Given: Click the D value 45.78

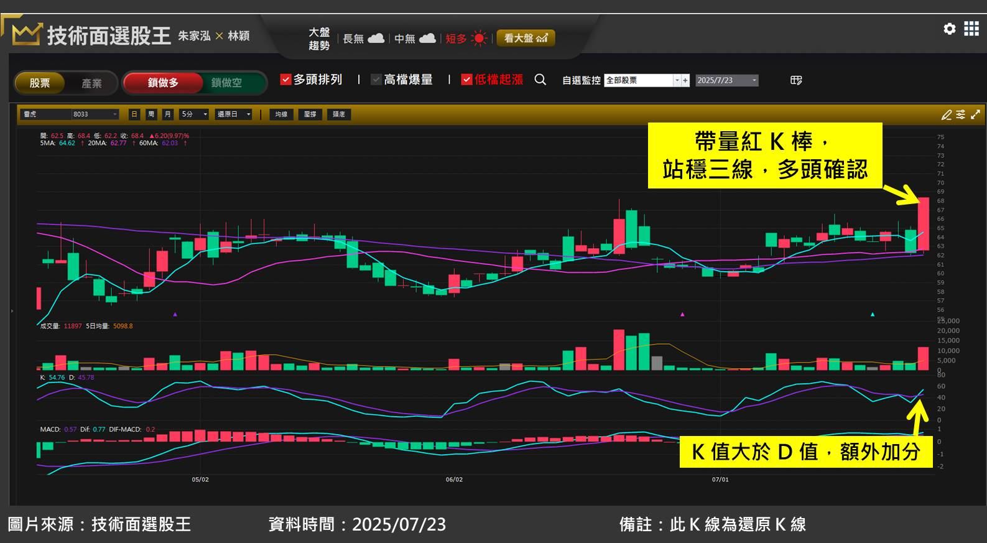Looking at the screenshot, I should [86, 378].
